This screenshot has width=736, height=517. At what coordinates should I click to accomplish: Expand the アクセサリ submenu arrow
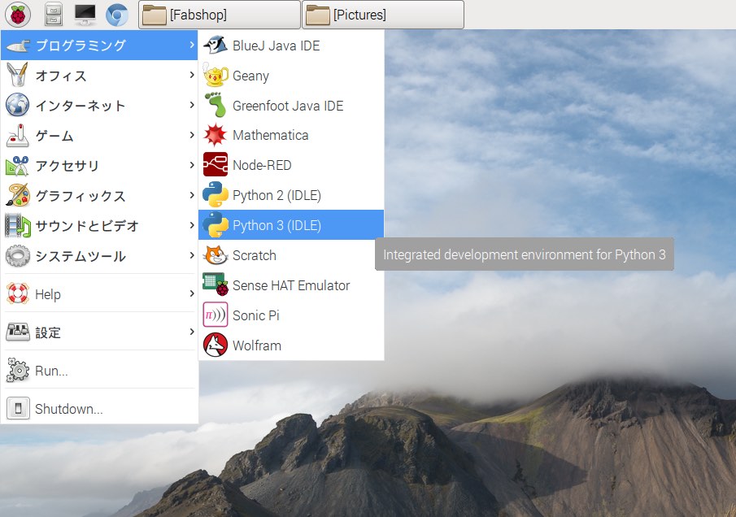coord(191,165)
